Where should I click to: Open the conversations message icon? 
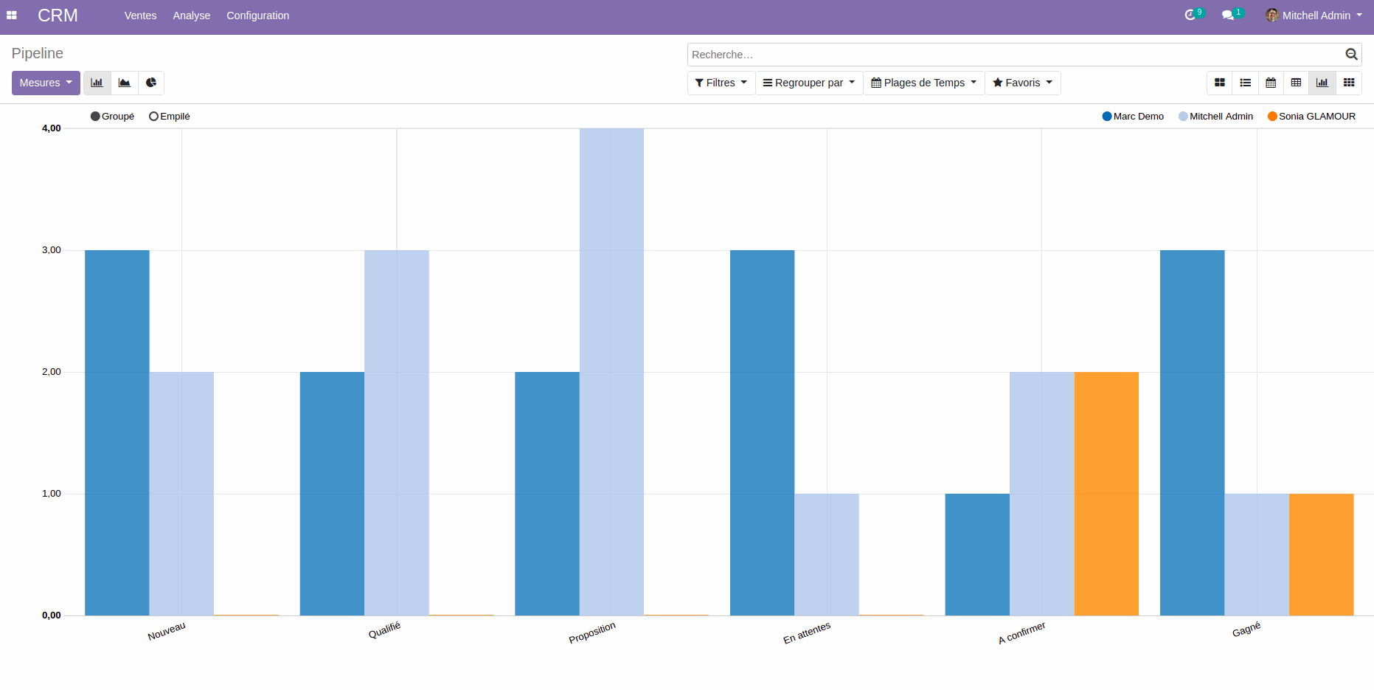pos(1228,15)
